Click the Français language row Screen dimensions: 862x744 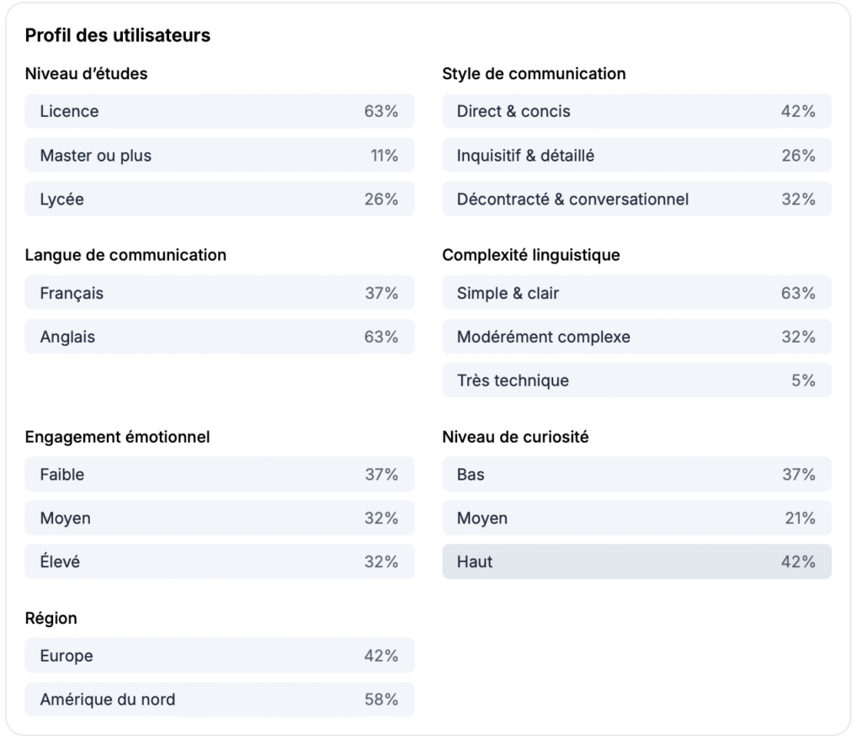219,293
